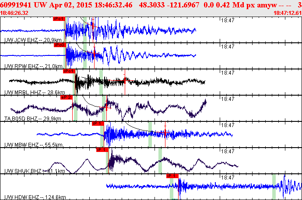The height and width of the screenshot is (200, 302).
Task: Click the red coda marker on MBW trace
Action: tap(165, 130)
